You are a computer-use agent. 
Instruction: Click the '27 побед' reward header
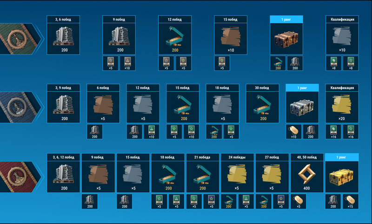point(272,157)
